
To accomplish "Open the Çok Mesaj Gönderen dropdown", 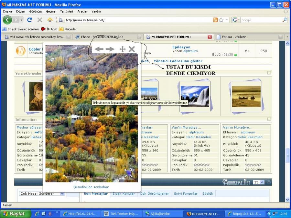I will coord(42,193).
